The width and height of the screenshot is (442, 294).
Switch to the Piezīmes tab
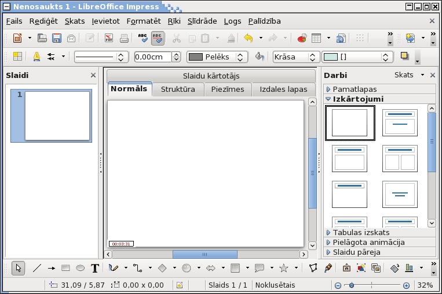tap(228, 90)
